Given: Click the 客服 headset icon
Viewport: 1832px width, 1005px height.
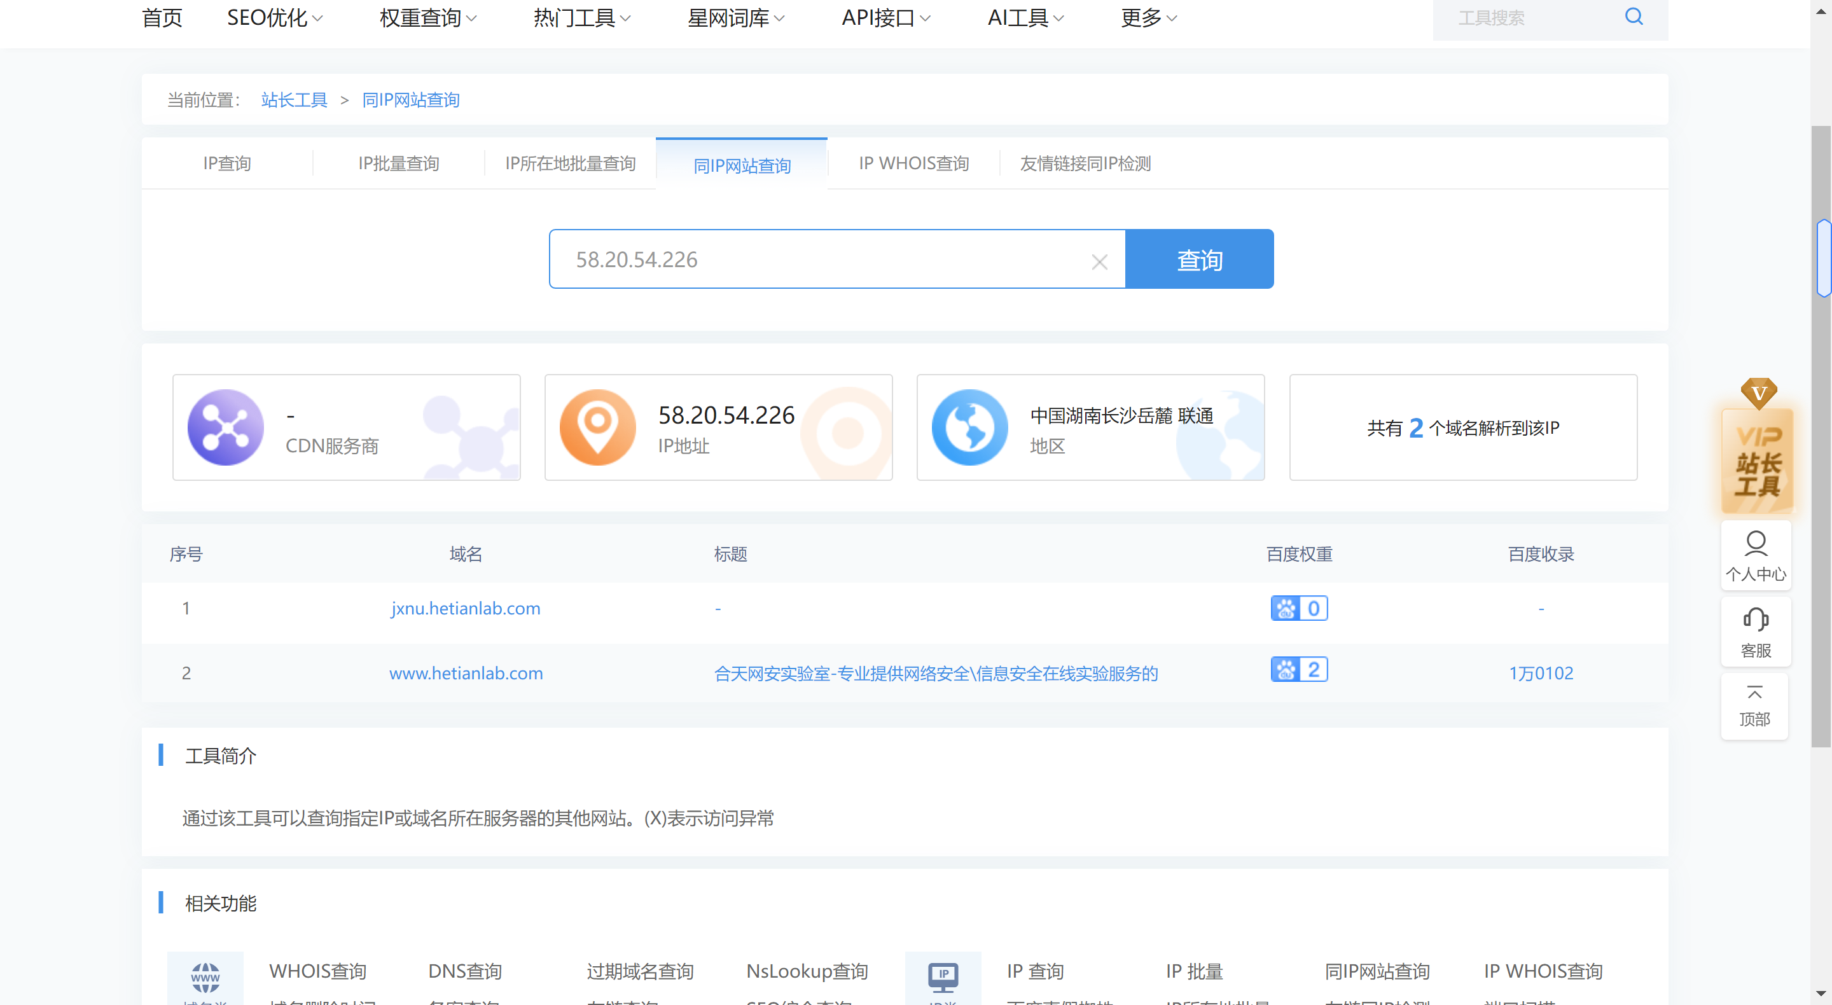Looking at the screenshot, I should tap(1755, 620).
